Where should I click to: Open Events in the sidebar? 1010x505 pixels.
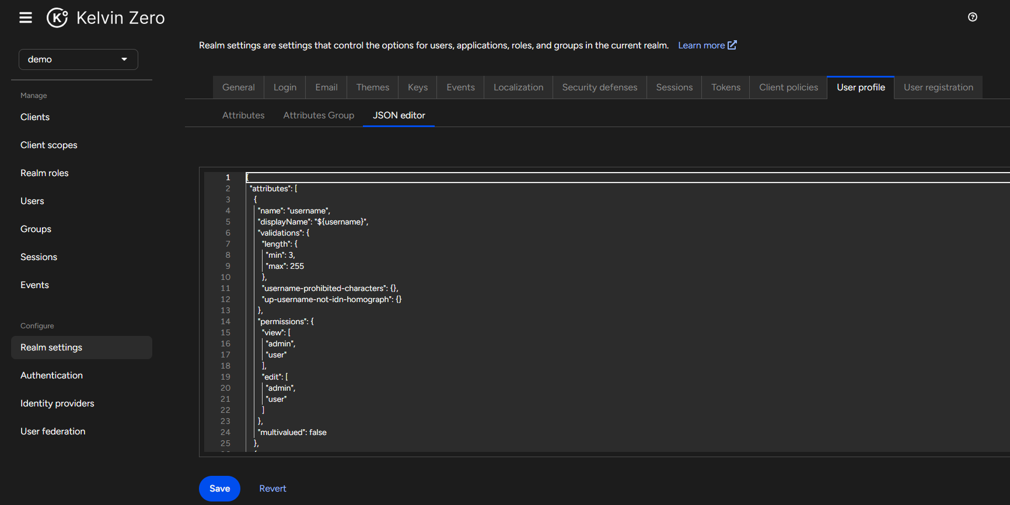coord(34,285)
